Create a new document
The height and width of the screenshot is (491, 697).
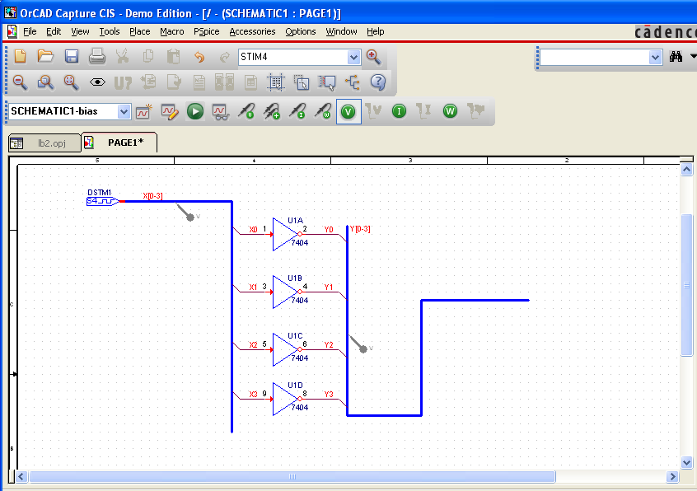click(x=21, y=56)
